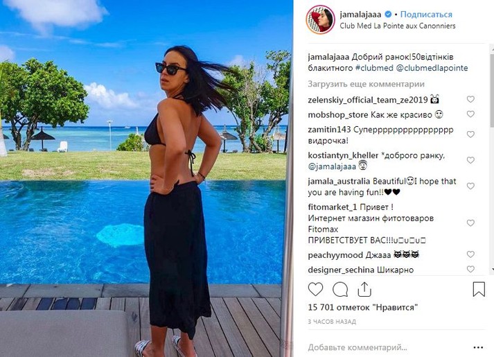Like the jamala_australia comment

tap(470, 186)
